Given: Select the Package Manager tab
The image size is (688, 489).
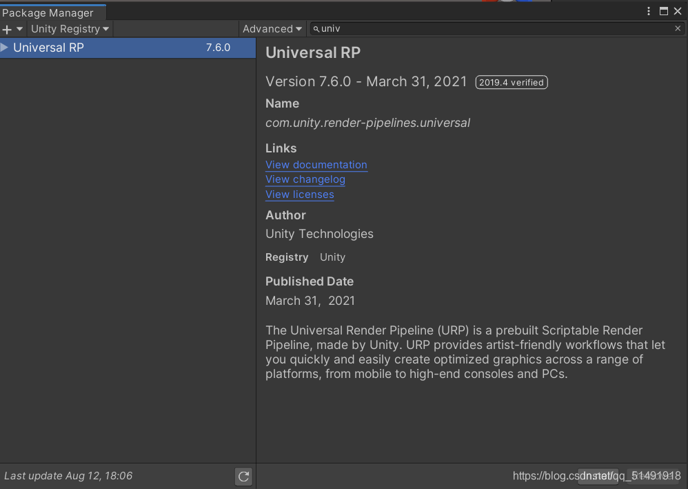Looking at the screenshot, I should [52, 12].
